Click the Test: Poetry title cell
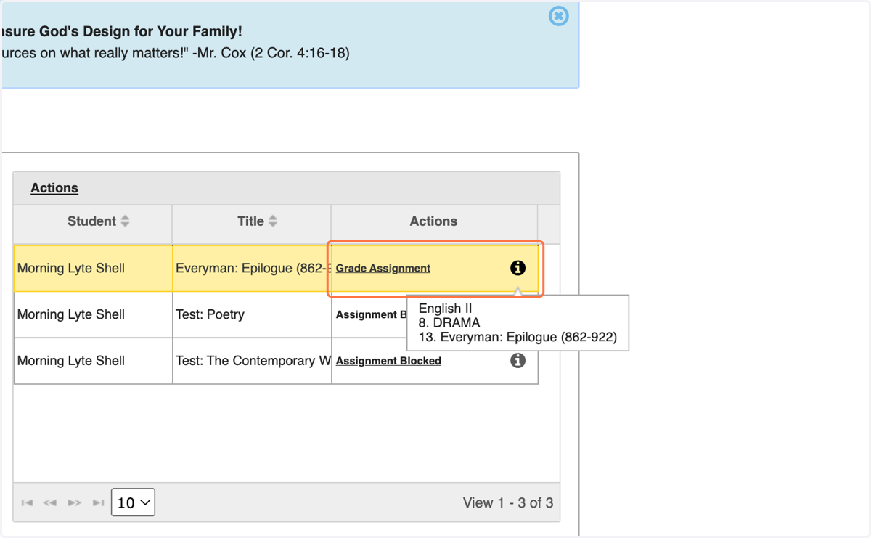871x538 pixels. pyautogui.click(x=252, y=314)
